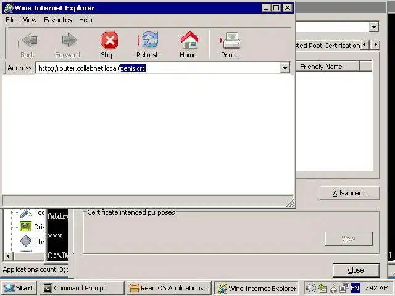Open the View menu
Viewport: 395px width, 296px height.
pyautogui.click(x=30, y=20)
